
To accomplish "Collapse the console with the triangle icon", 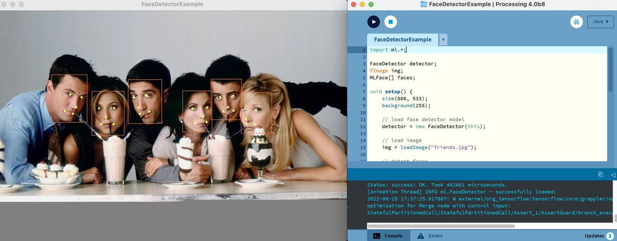I will (x=613, y=175).
